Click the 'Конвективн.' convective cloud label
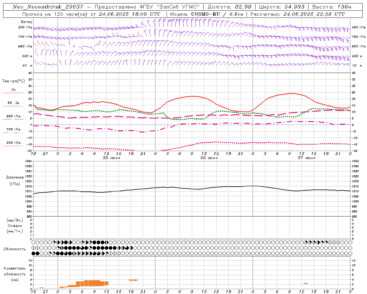The width and height of the screenshot is (367, 294). pos(15,268)
